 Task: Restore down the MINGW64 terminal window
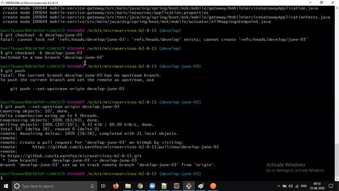pos(322,3)
